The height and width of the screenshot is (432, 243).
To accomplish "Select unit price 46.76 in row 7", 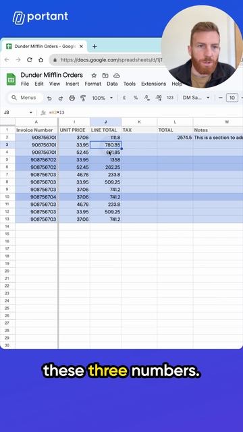I will (x=74, y=175).
